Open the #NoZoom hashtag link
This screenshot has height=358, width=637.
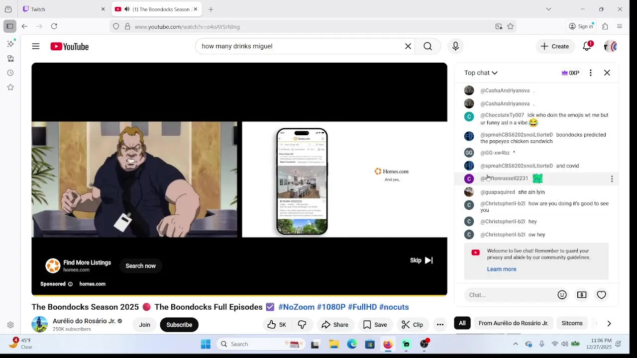pos(297,307)
